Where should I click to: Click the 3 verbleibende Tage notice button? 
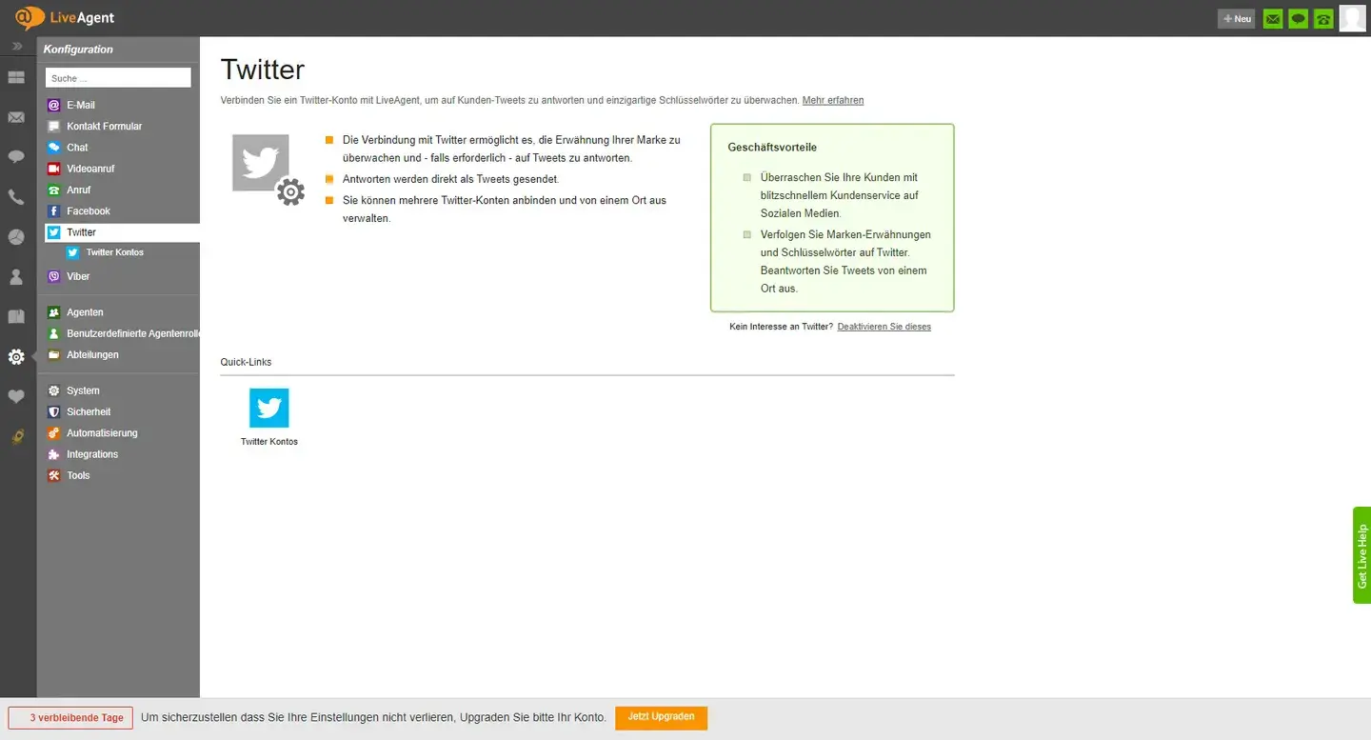pos(70,718)
